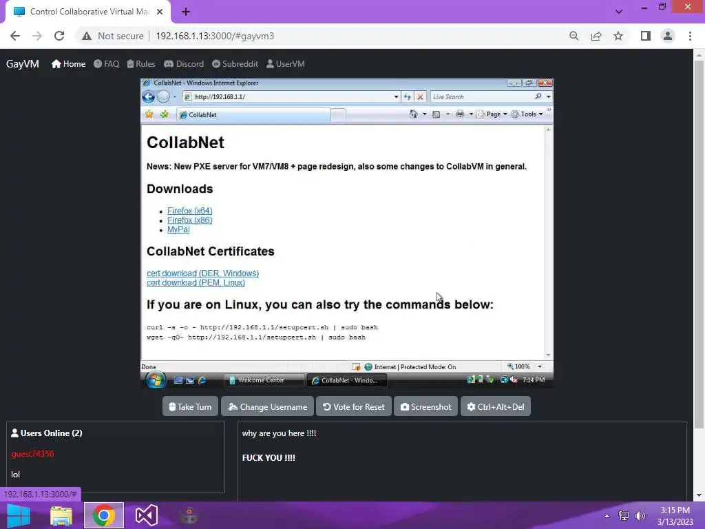Click the IE forward button in VM
This screenshot has width=705, height=529.
164,96
